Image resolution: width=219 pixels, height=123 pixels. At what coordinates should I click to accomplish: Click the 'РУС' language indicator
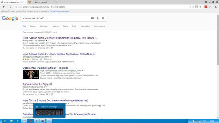click(204, 121)
